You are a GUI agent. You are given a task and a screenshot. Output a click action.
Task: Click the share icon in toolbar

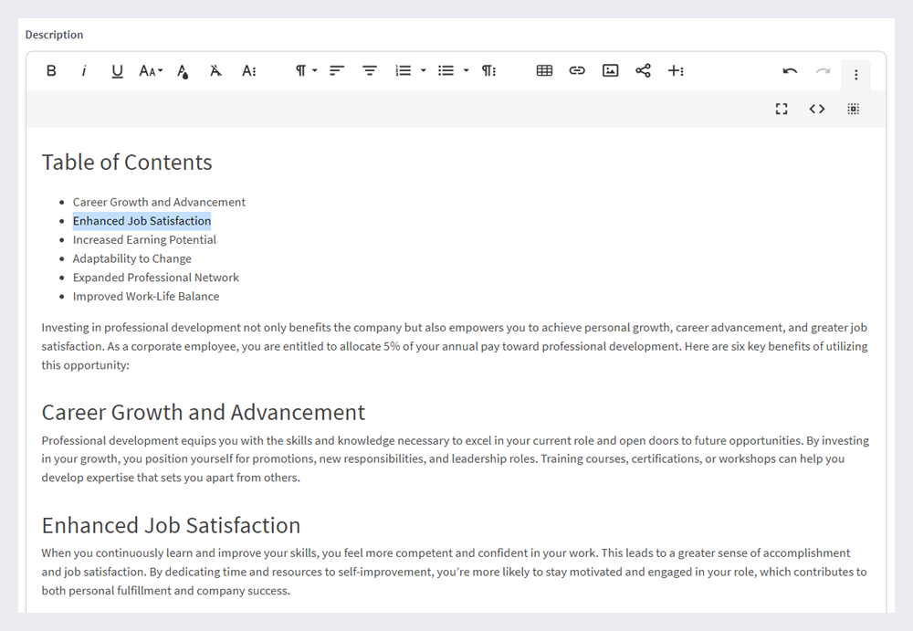pyautogui.click(x=643, y=70)
